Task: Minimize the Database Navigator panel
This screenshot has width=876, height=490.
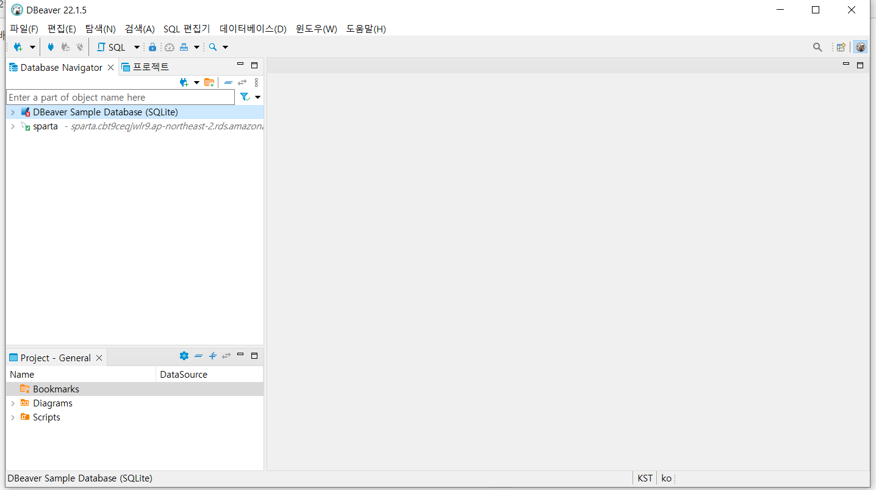Action: click(240, 65)
